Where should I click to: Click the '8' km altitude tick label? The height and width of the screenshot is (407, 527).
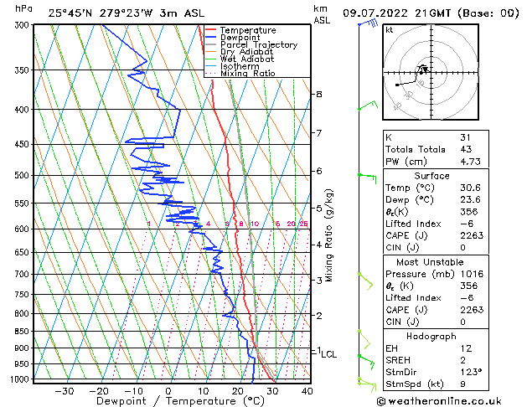click(x=319, y=94)
